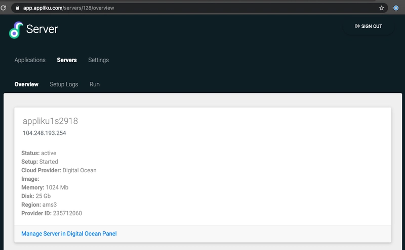Go to the Applications section
The image size is (405, 250).
pyautogui.click(x=30, y=60)
